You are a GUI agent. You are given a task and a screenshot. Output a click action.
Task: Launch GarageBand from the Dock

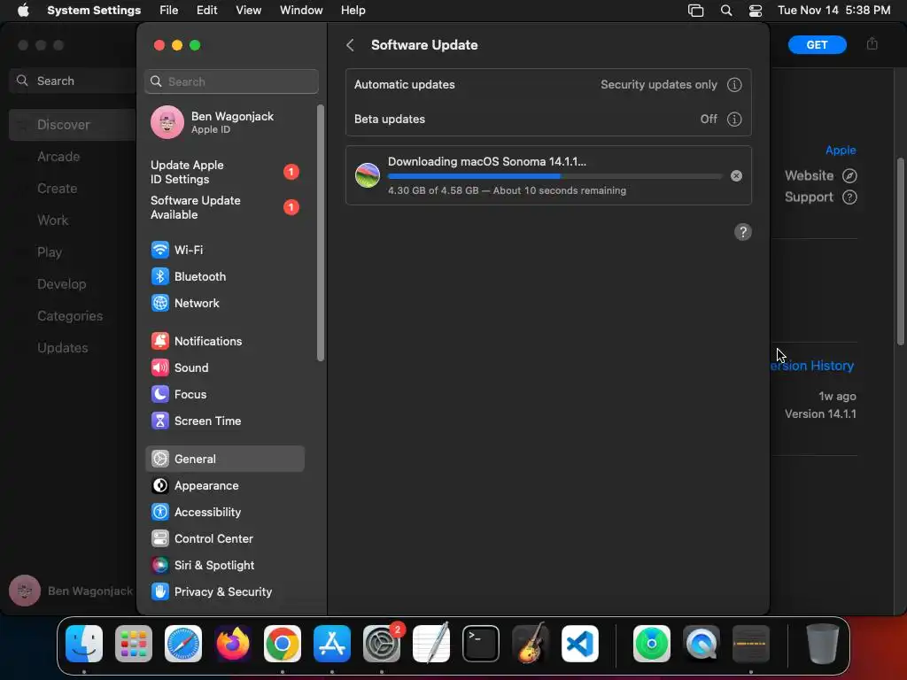(531, 645)
